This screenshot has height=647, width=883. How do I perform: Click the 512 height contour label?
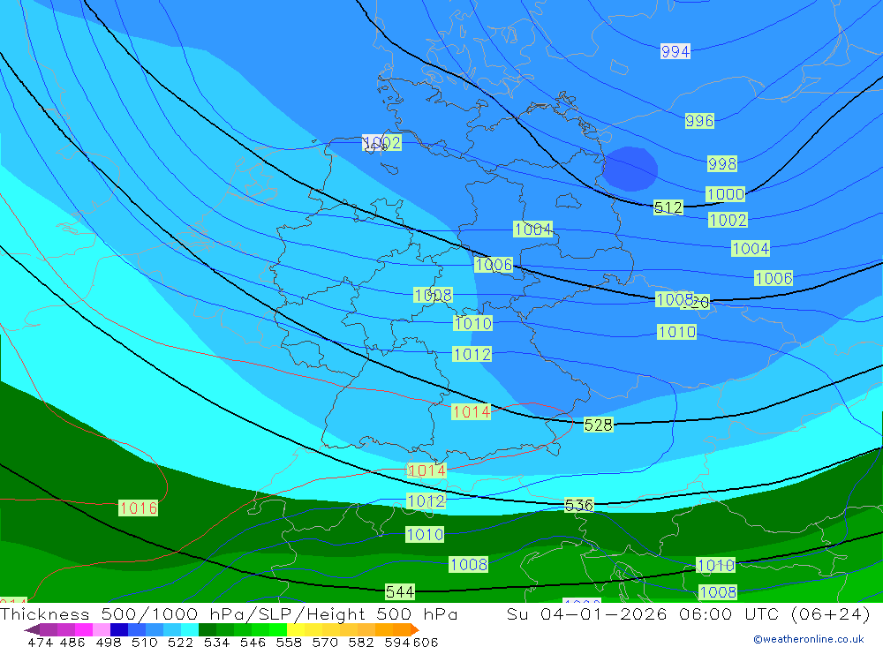click(668, 207)
